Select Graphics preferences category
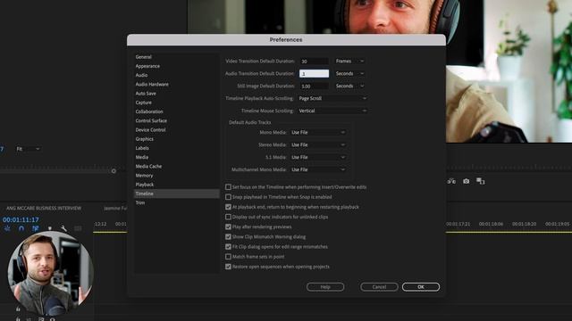The image size is (572, 321). pyautogui.click(x=145, y=139)
